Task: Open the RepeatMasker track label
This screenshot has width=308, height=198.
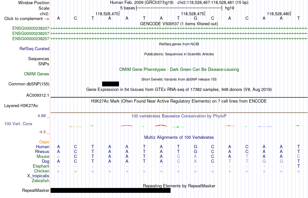Action: click(36, 190)
